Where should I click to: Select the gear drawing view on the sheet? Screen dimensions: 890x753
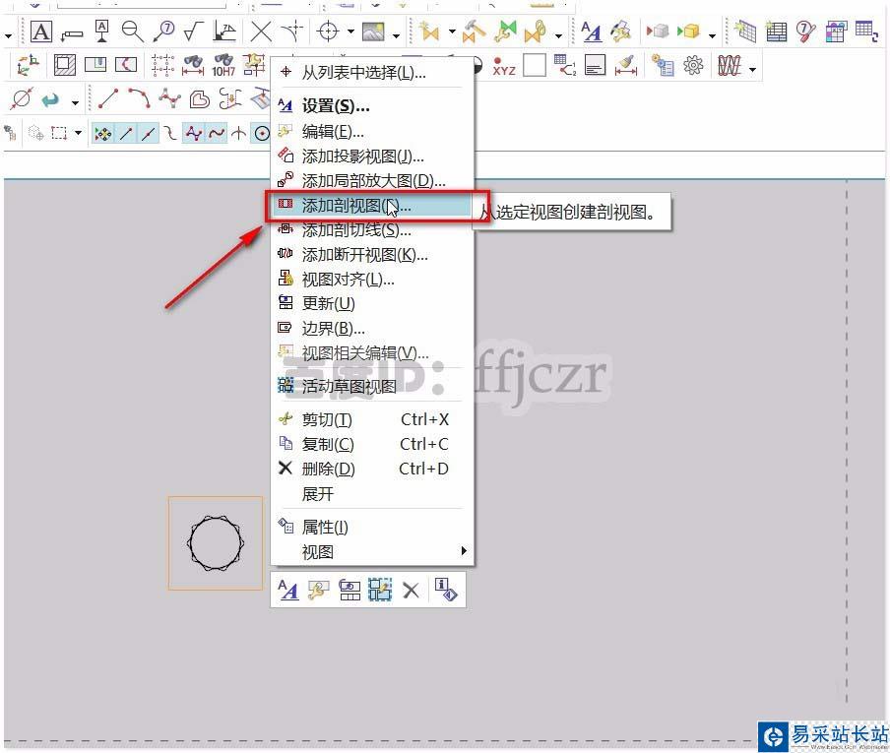[x=216, y=543]
